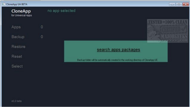The width and height of the screenshot is (190, 107).
Task: Maximize the CloneApp UA BETA window
Action: coord(179,4)
